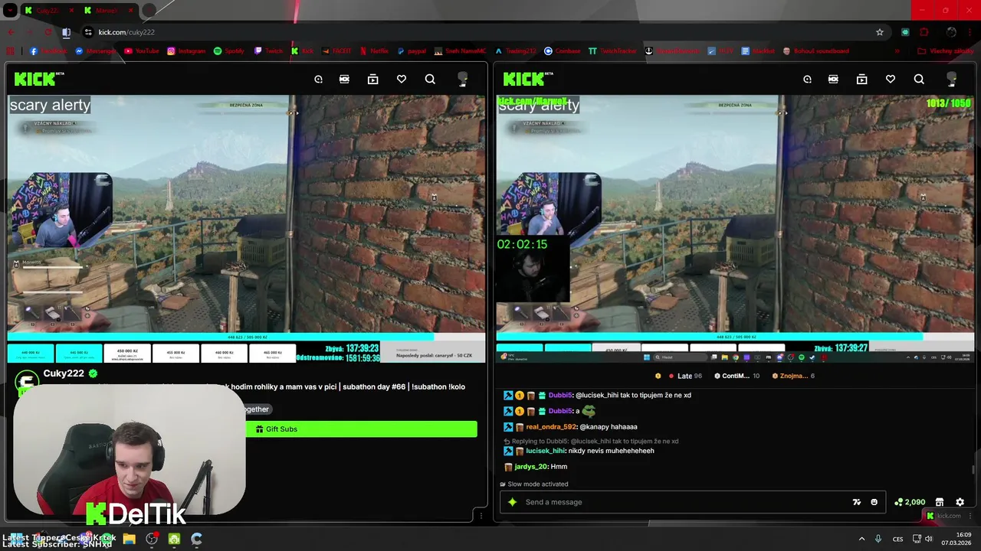
Task: Open the emoji picker in chat box
Action: pos(874,502)
